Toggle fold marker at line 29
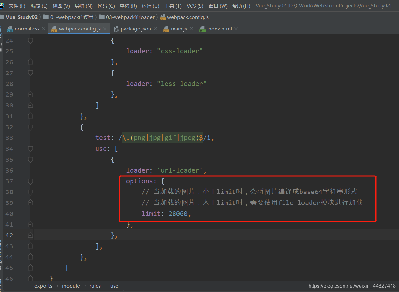 pos(30,94)
